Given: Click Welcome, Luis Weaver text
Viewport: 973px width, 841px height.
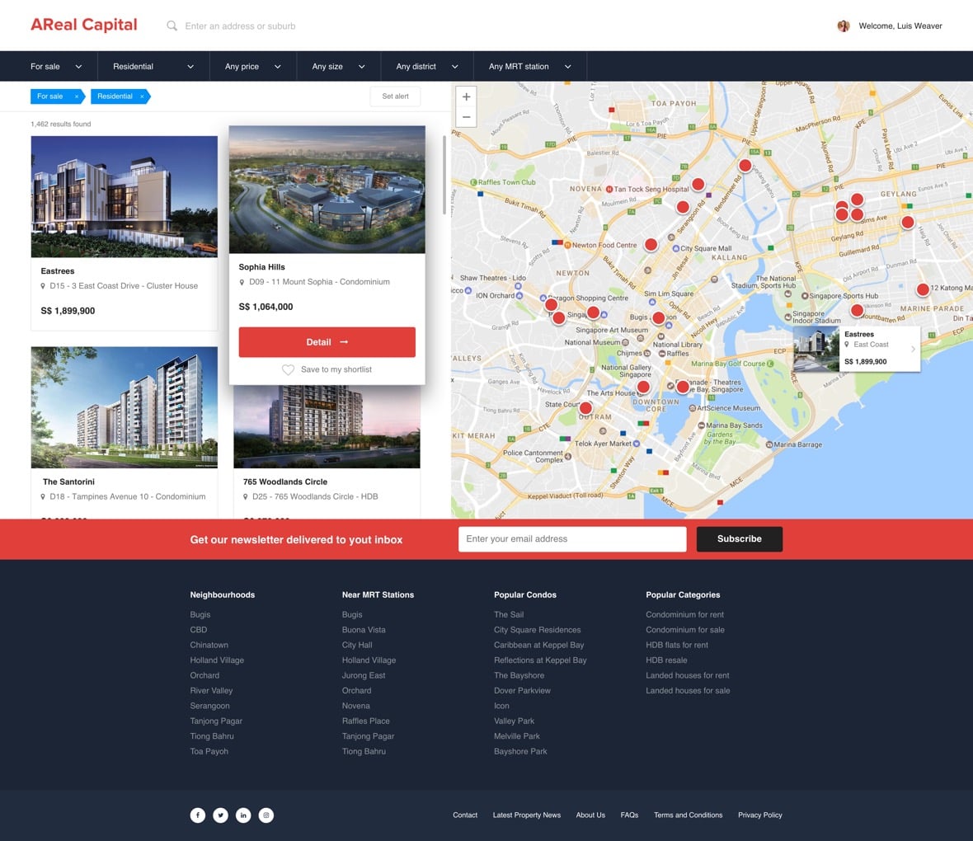Looking at the screenshot, I should (900, 26).
